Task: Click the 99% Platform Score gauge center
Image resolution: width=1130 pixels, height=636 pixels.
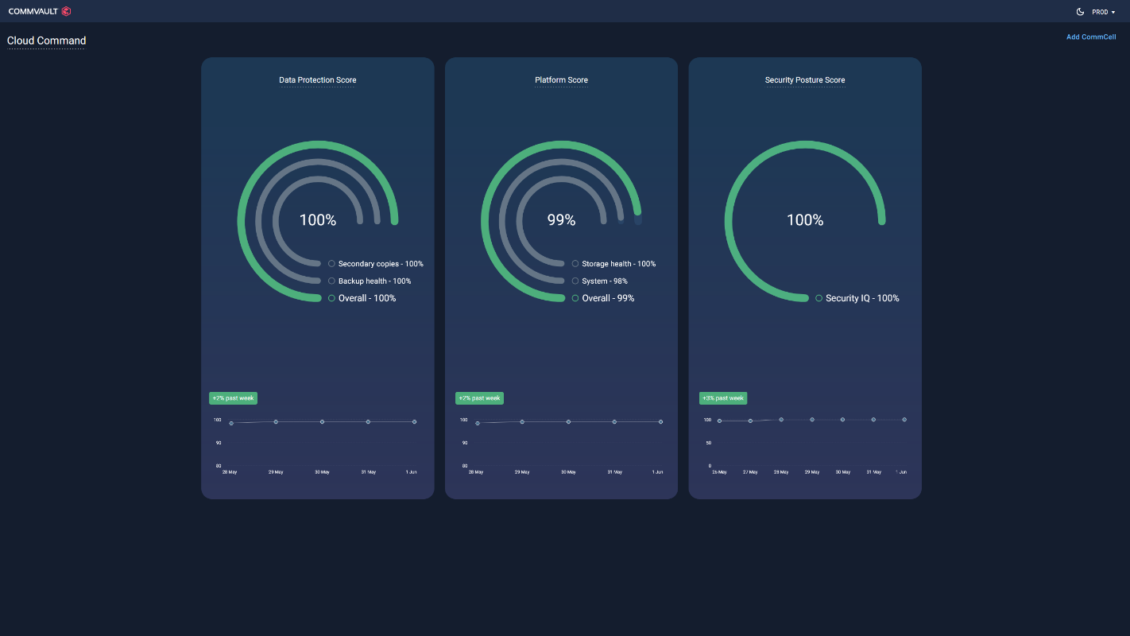Action: pos(561,220)
